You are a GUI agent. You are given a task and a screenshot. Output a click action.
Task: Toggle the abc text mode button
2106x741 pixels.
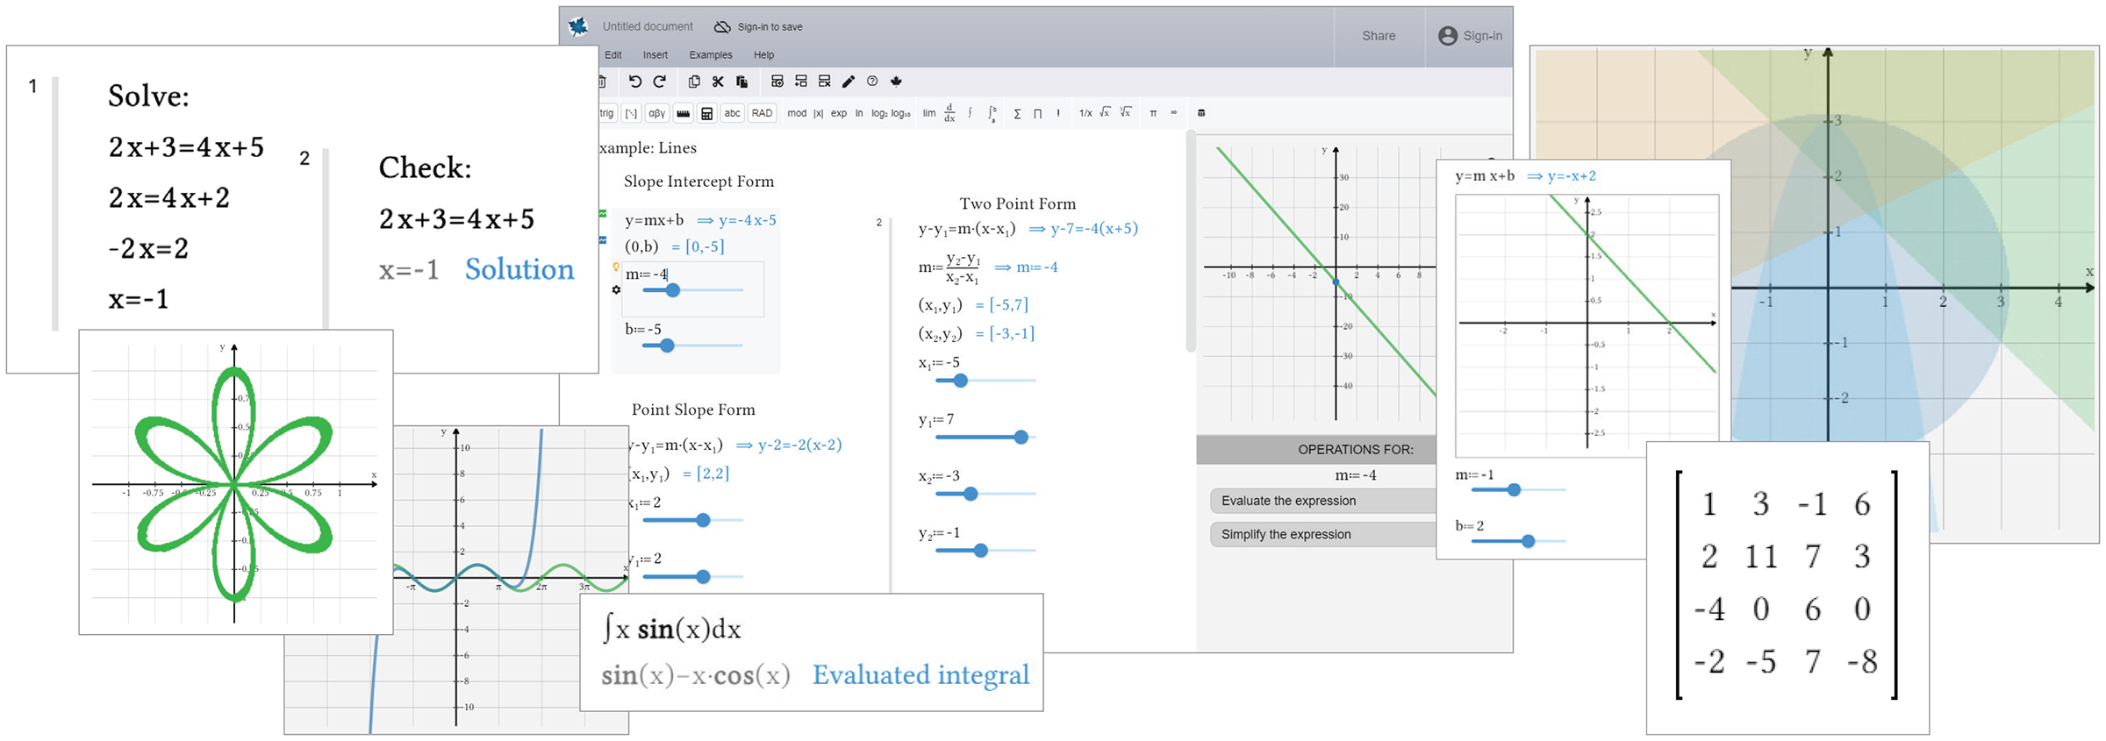click(732, 113)
